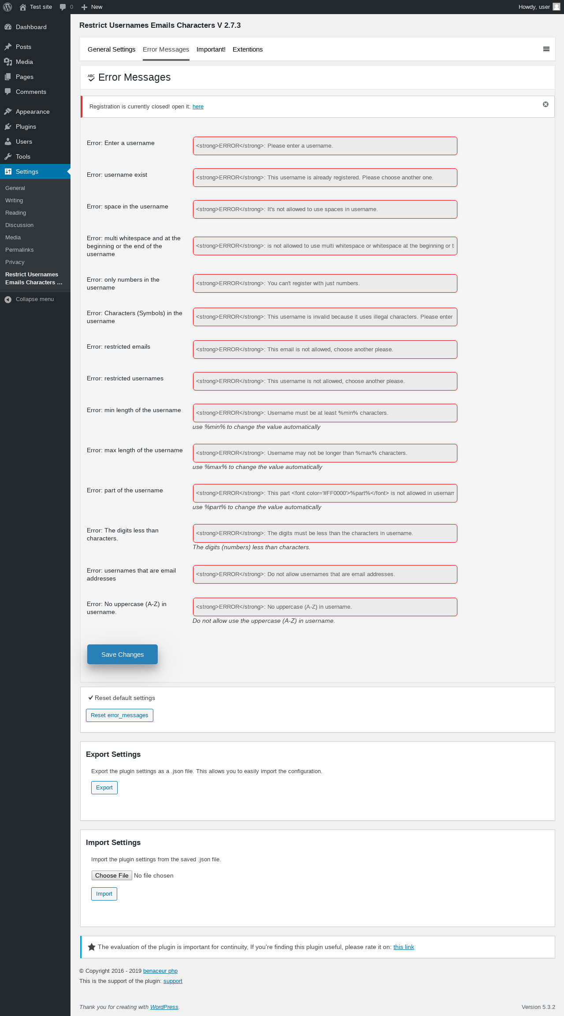Screen dimensions: 564x1016
Task: Switch to the General Settings tab
Action: click(111, 49)
